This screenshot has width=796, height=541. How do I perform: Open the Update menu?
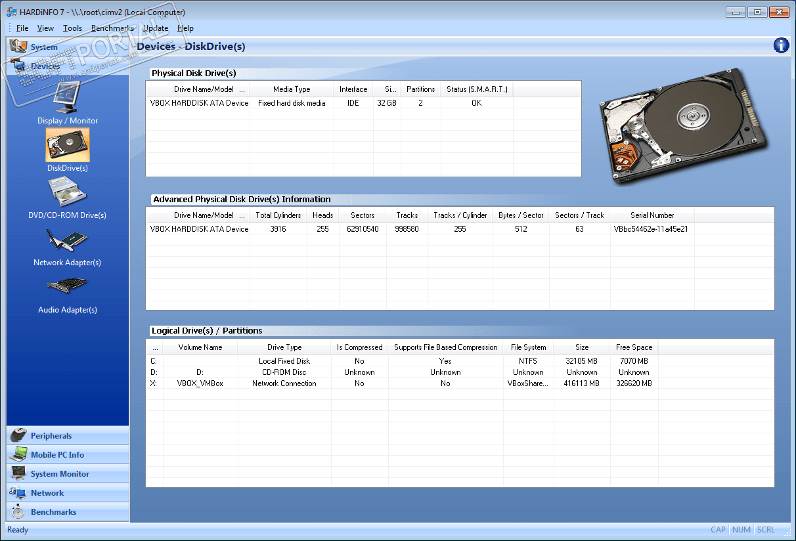point(156,28)
